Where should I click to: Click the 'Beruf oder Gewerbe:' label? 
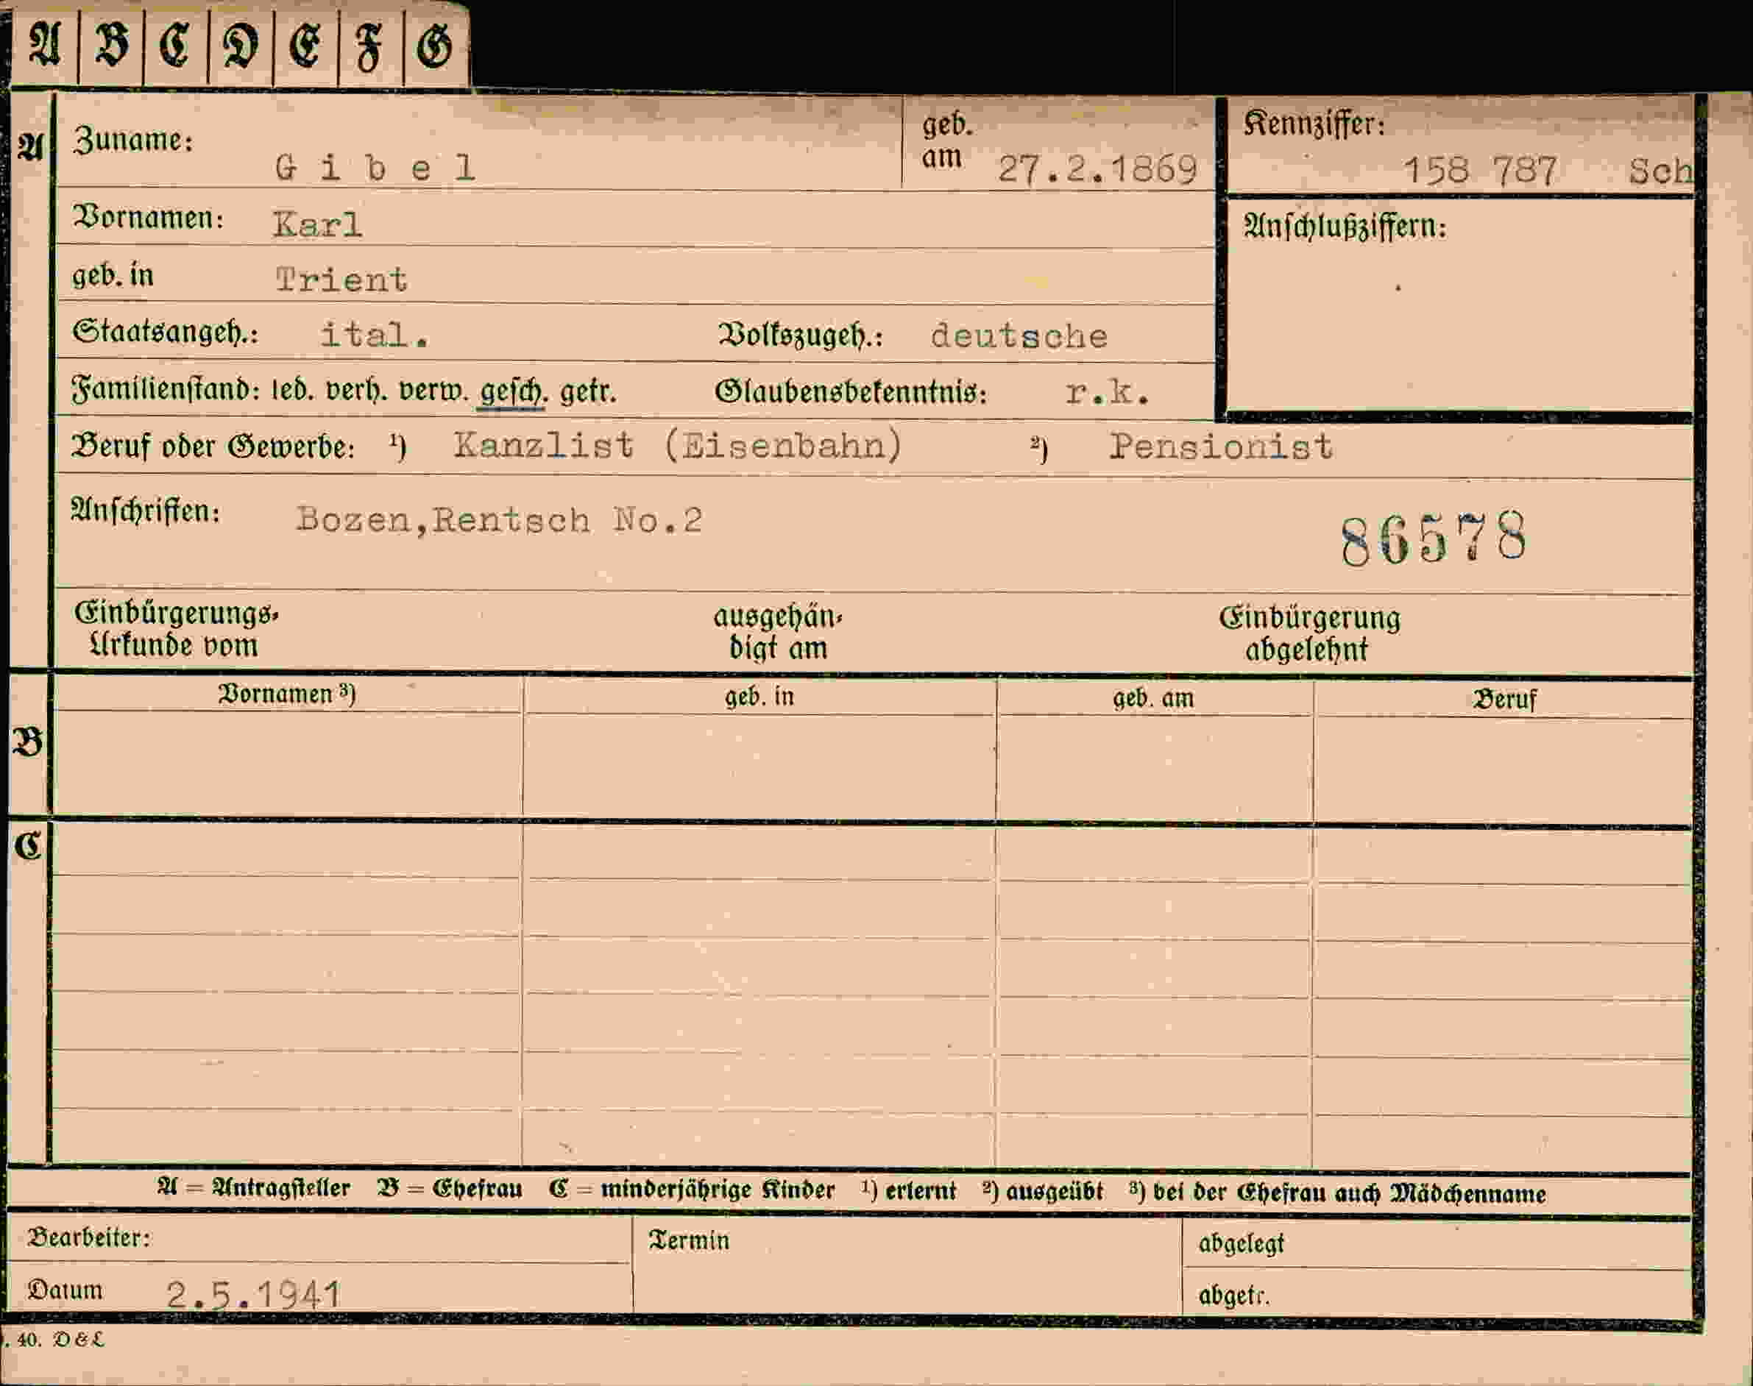click(x=213, y=447)
